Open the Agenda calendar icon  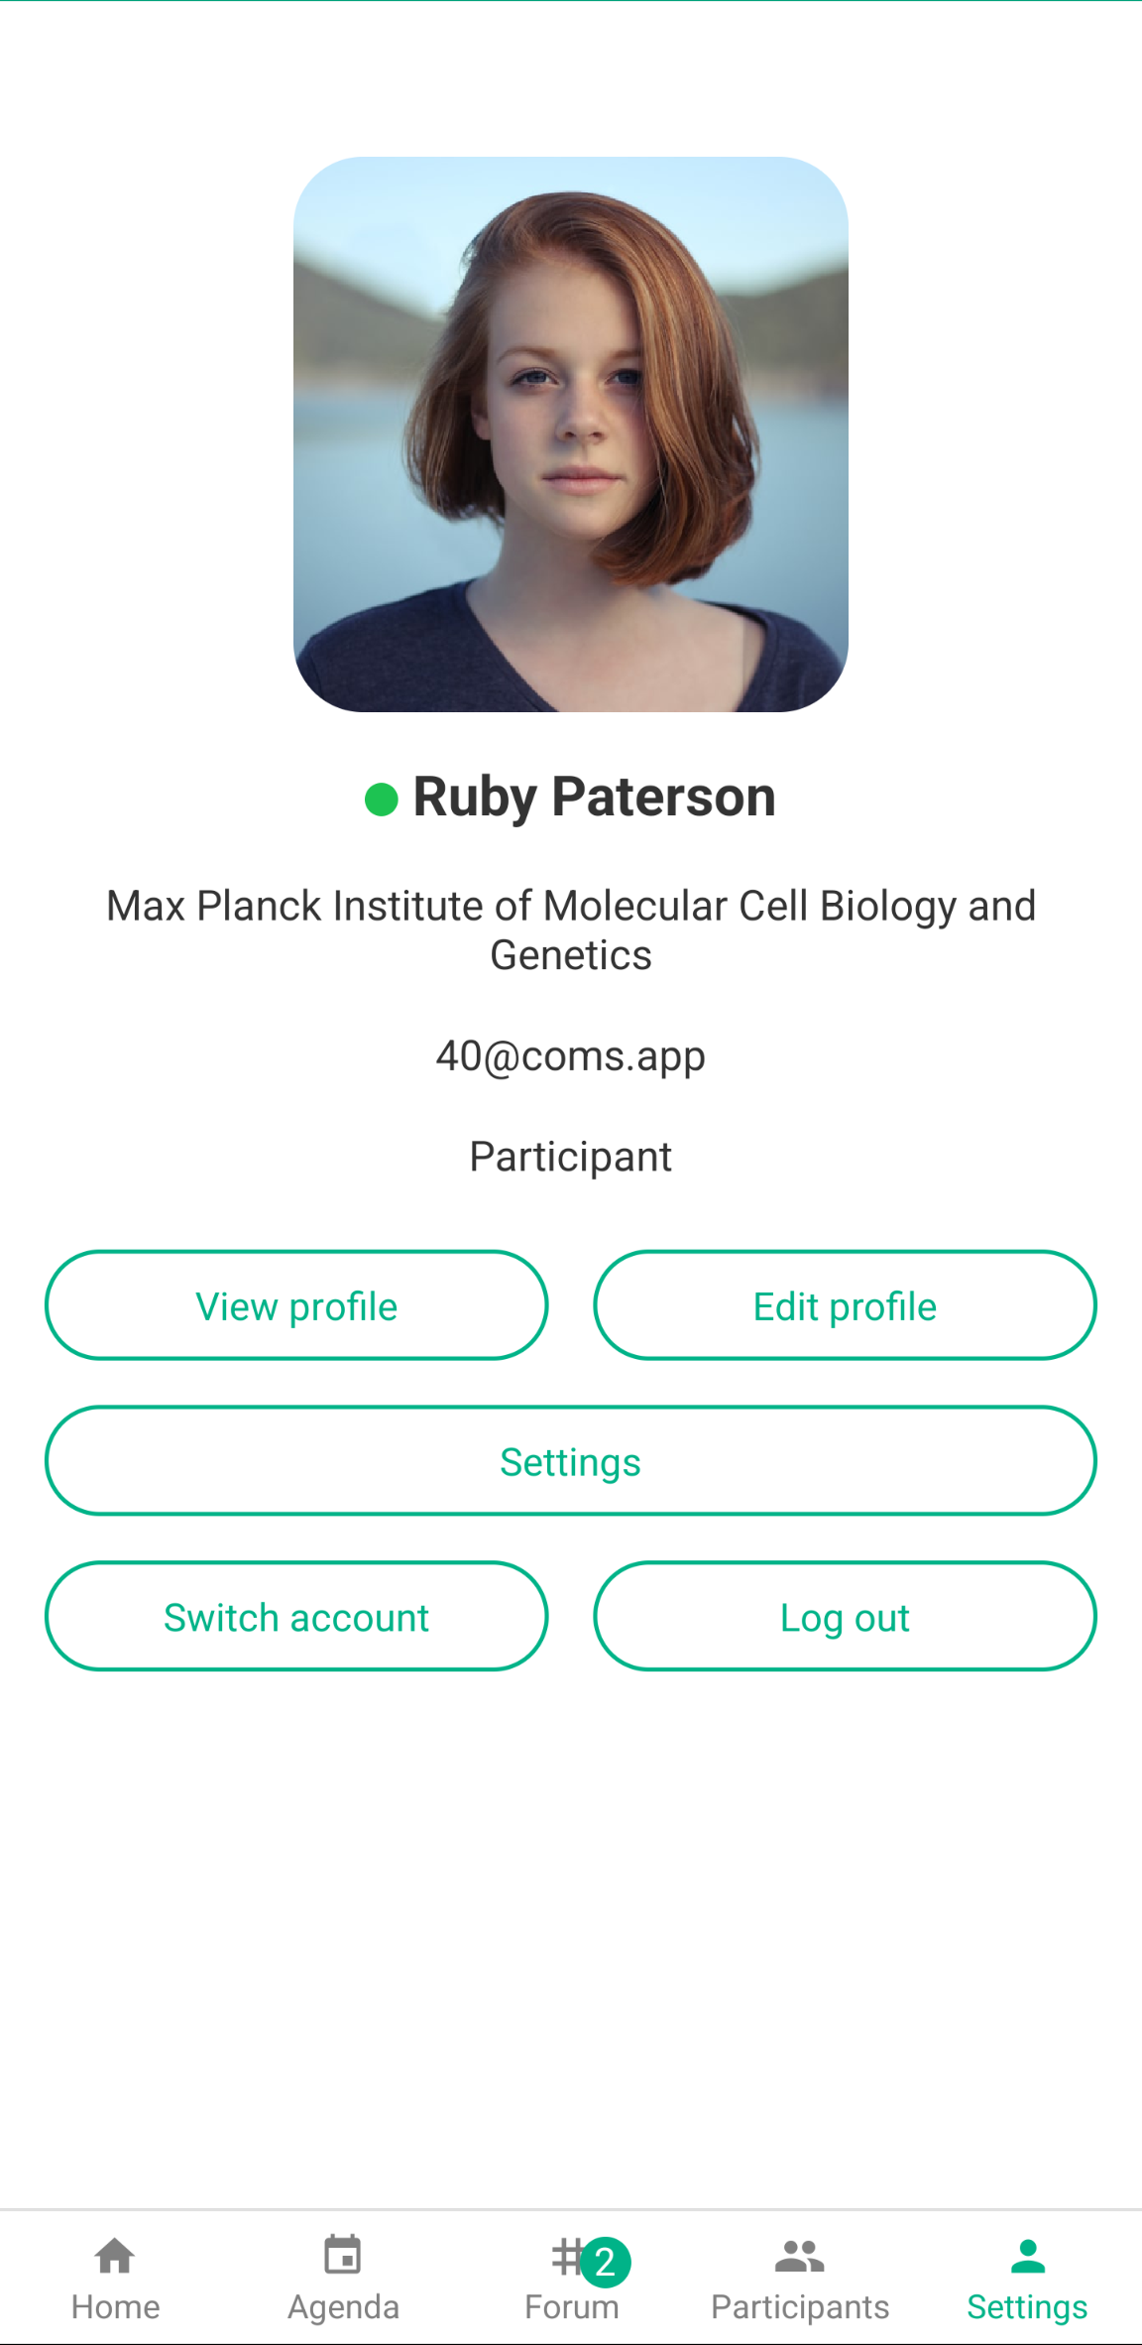click(343, 2255)
